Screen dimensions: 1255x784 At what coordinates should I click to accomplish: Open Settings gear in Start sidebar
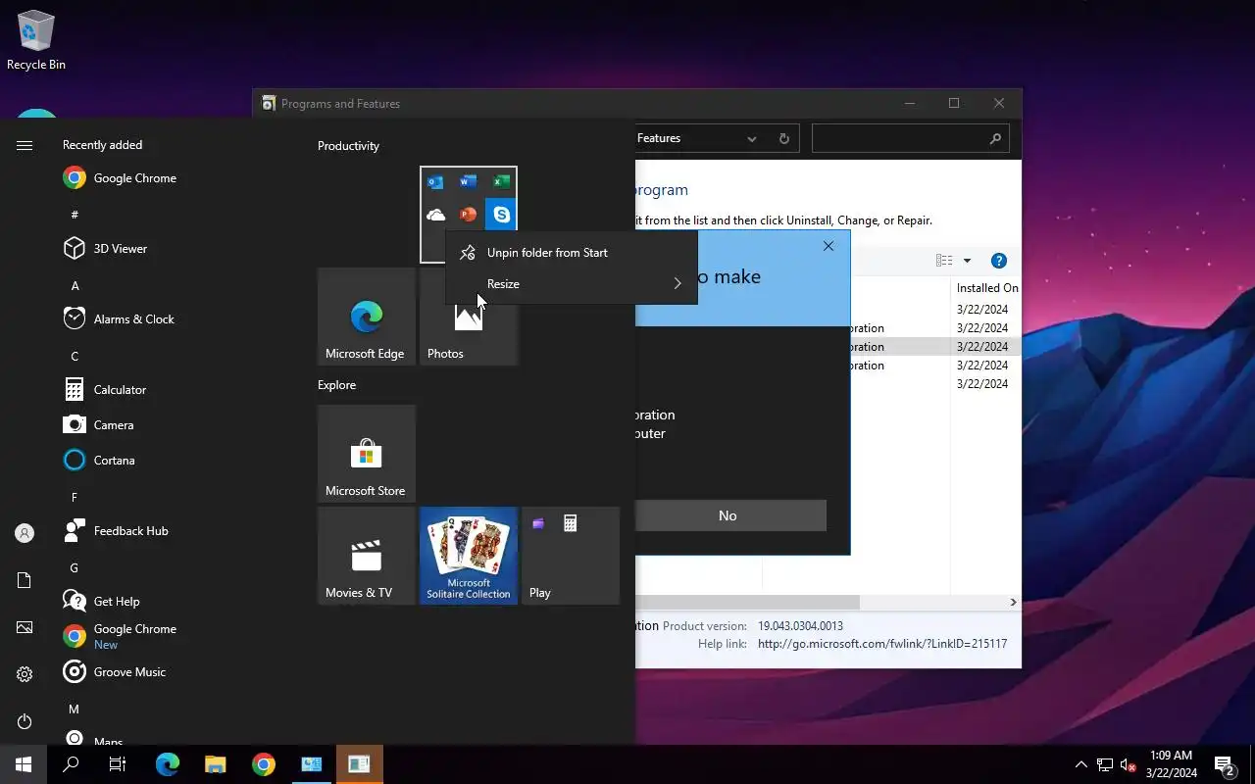point(25,674)
